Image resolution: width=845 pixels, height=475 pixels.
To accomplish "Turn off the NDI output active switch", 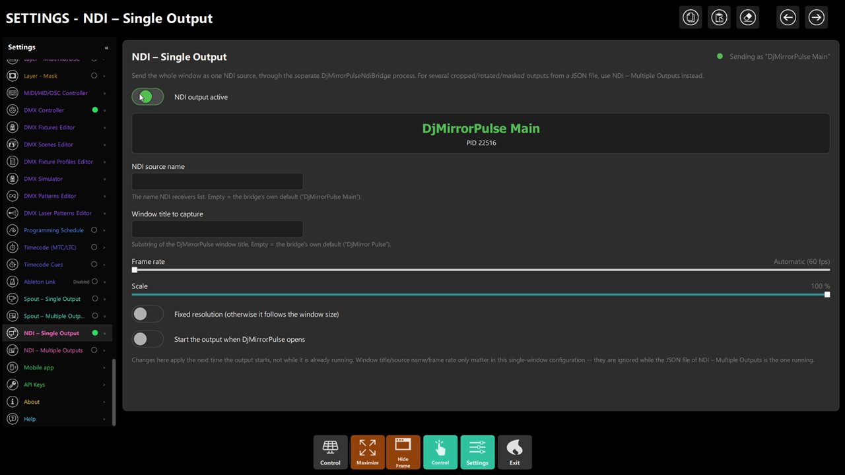I will point(147,97).
